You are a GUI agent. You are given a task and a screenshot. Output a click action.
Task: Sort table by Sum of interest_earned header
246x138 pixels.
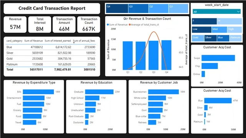[x=58, y=41]
